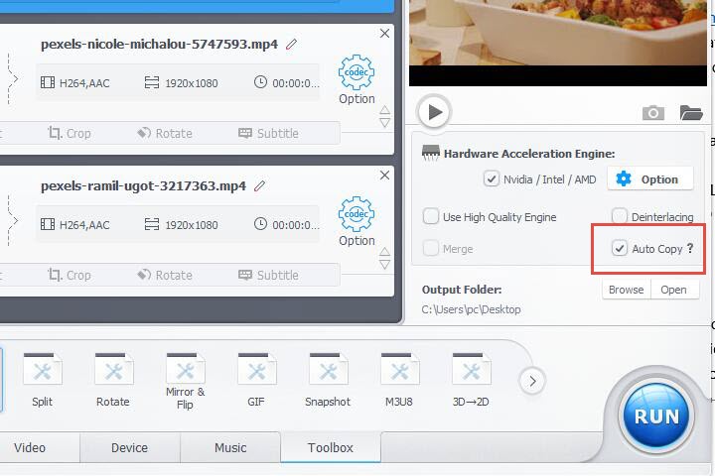Select the 3D→2D toolbox tool
This screenshot has width=715, height=476.
click(471, 381)
